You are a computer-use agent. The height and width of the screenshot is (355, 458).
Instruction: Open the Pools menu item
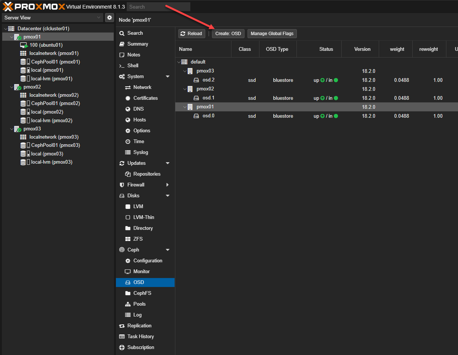[x=139, y=304]
